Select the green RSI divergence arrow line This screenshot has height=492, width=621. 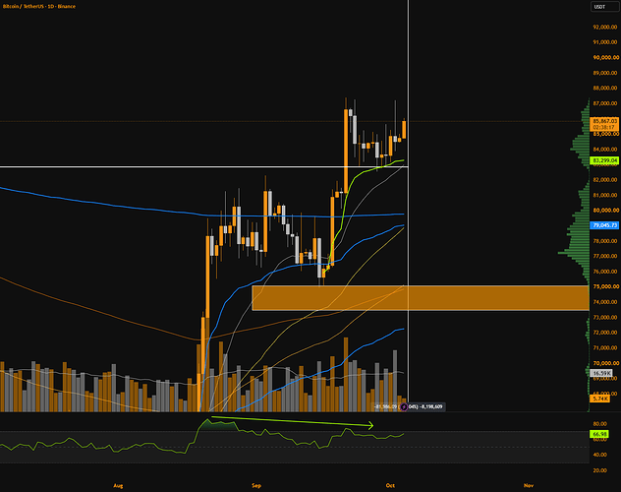tap(292, 421)
